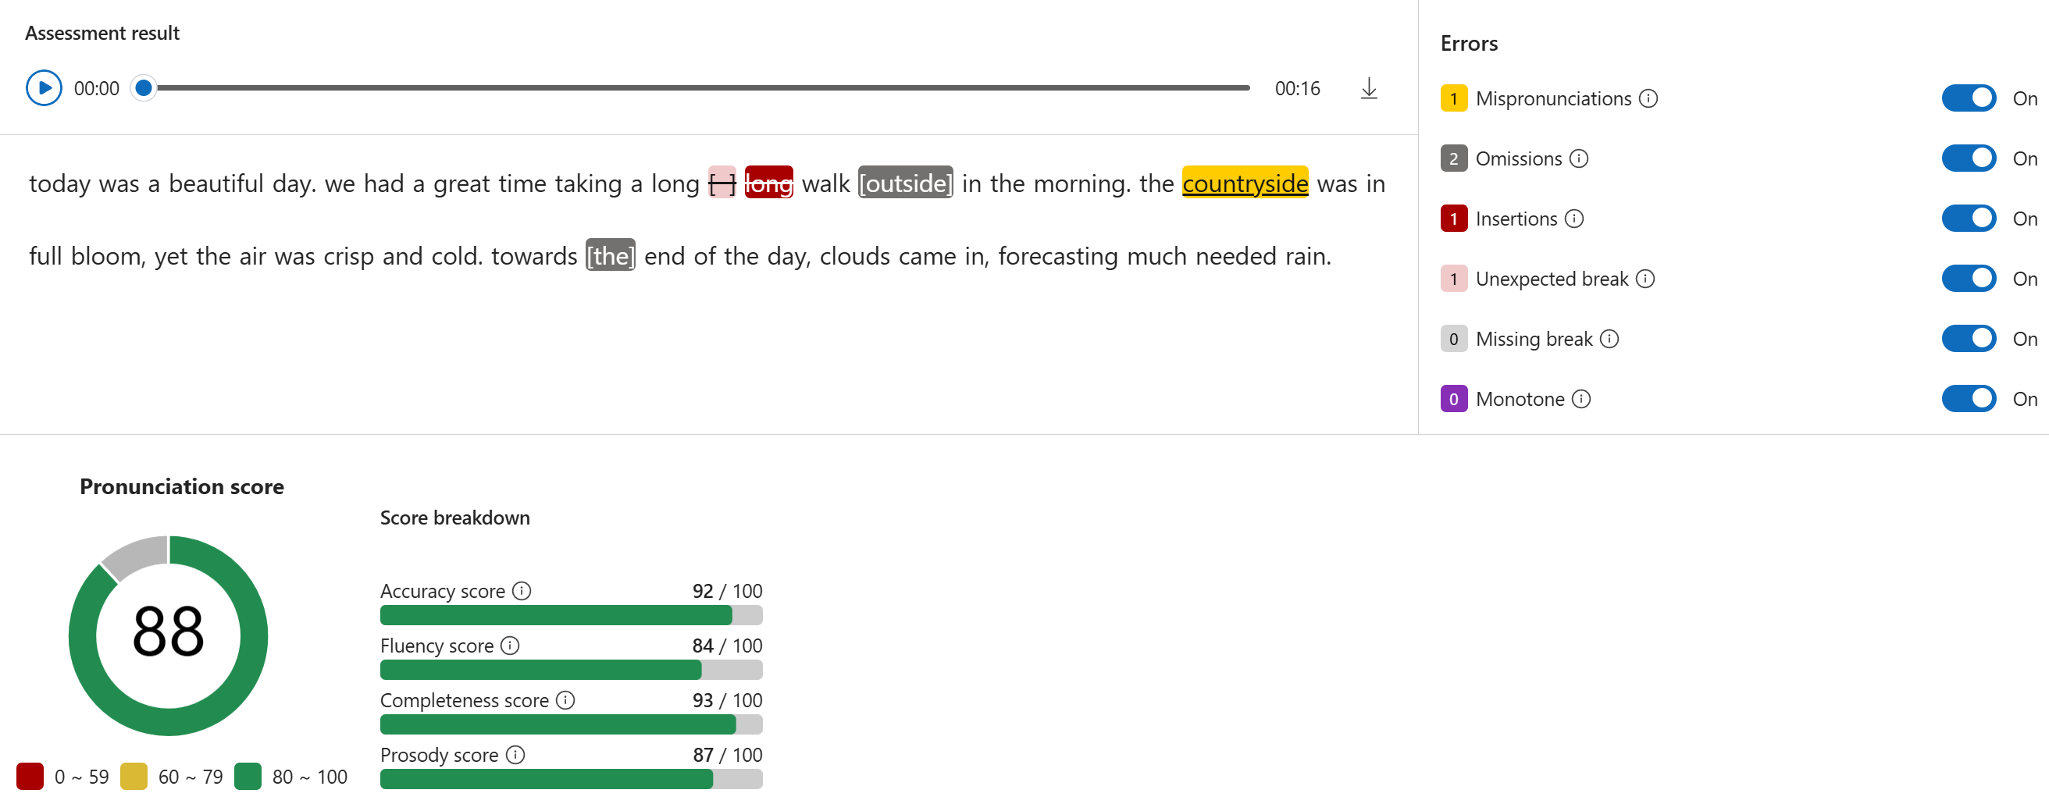Play the assessment audio recording

coord(44,88)
